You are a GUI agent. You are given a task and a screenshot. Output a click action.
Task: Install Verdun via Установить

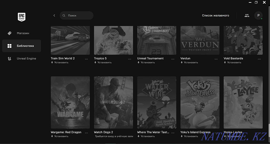click(191, 62)
